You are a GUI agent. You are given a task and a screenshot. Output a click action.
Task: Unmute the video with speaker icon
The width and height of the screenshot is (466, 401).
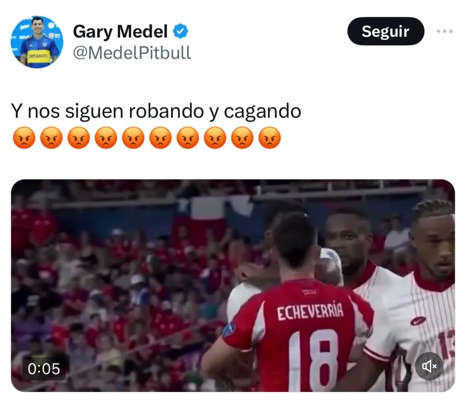[x=429, y=366]
